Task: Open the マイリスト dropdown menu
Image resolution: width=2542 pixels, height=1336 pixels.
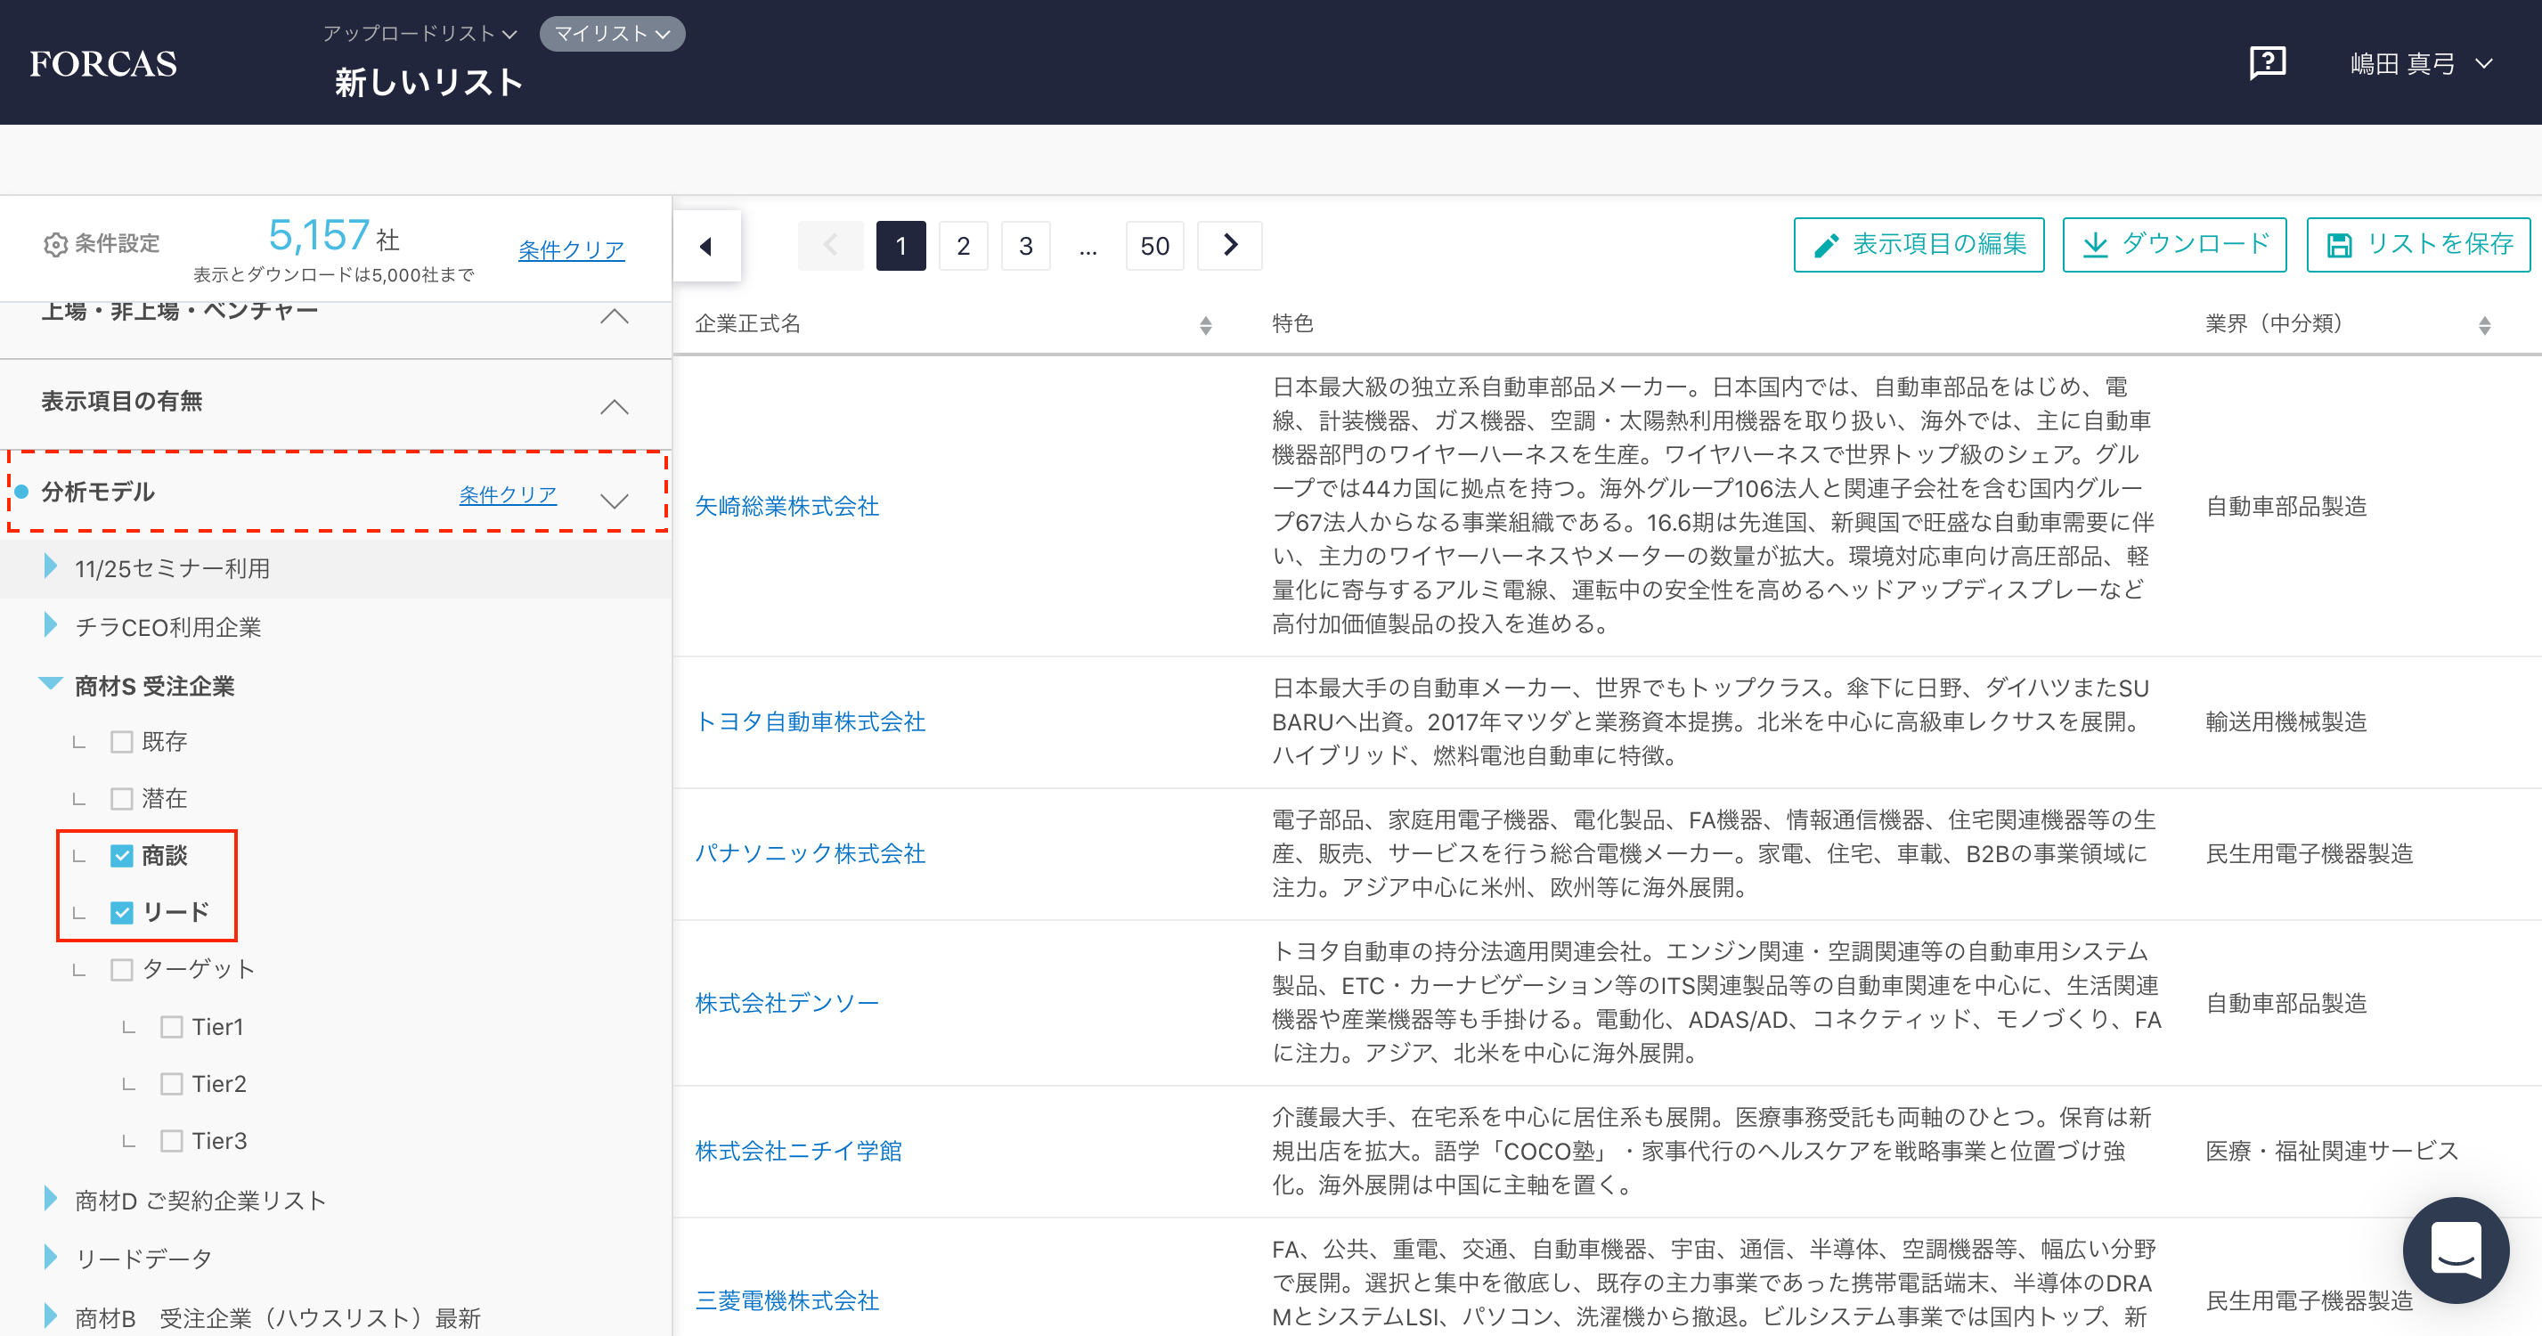Action: (x=612, y=34)
